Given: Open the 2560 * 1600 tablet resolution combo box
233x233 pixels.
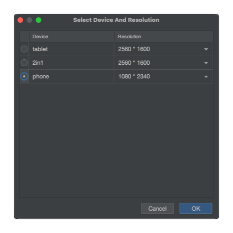Looking at the screenshot, I should click(163, 49).
